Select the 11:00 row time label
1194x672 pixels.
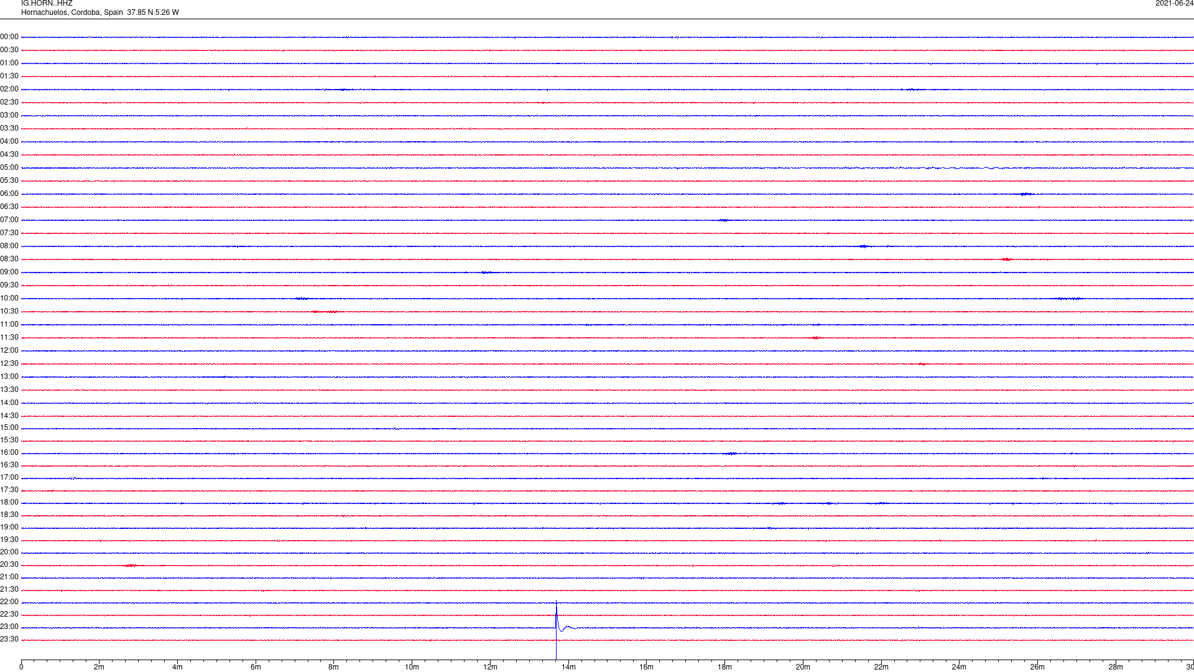click(9, 324)
